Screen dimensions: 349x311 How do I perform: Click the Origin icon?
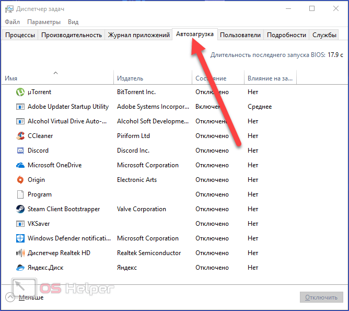pos(20,180)
